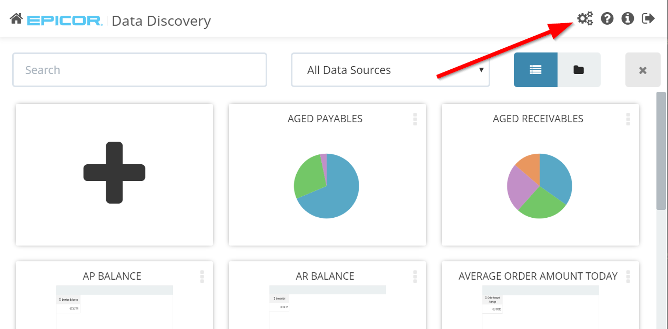668x329 pixels.
Task: Clear filters with the X button
Action: point(642,70)
